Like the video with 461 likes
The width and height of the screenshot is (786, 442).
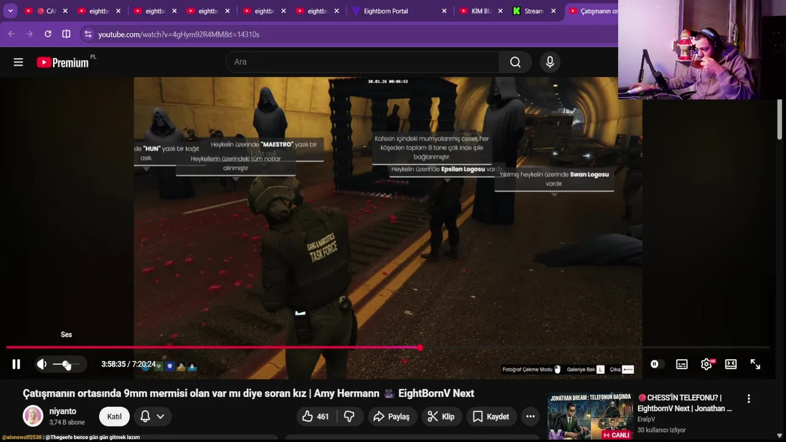click(315, 416)
